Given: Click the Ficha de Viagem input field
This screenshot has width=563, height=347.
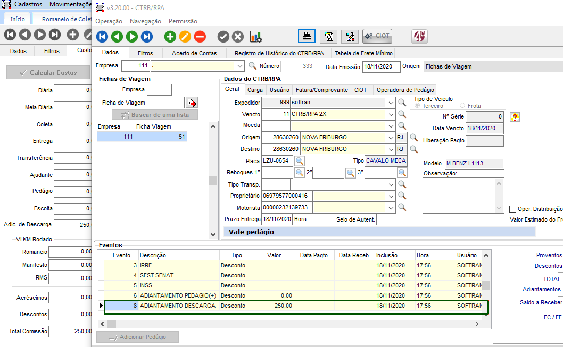Looking at the screenshot, I should [165, 103].
